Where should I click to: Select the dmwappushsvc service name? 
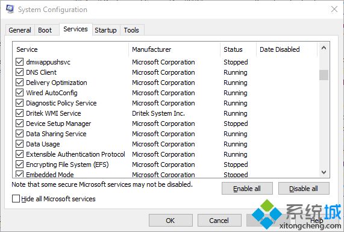[48, 62]
